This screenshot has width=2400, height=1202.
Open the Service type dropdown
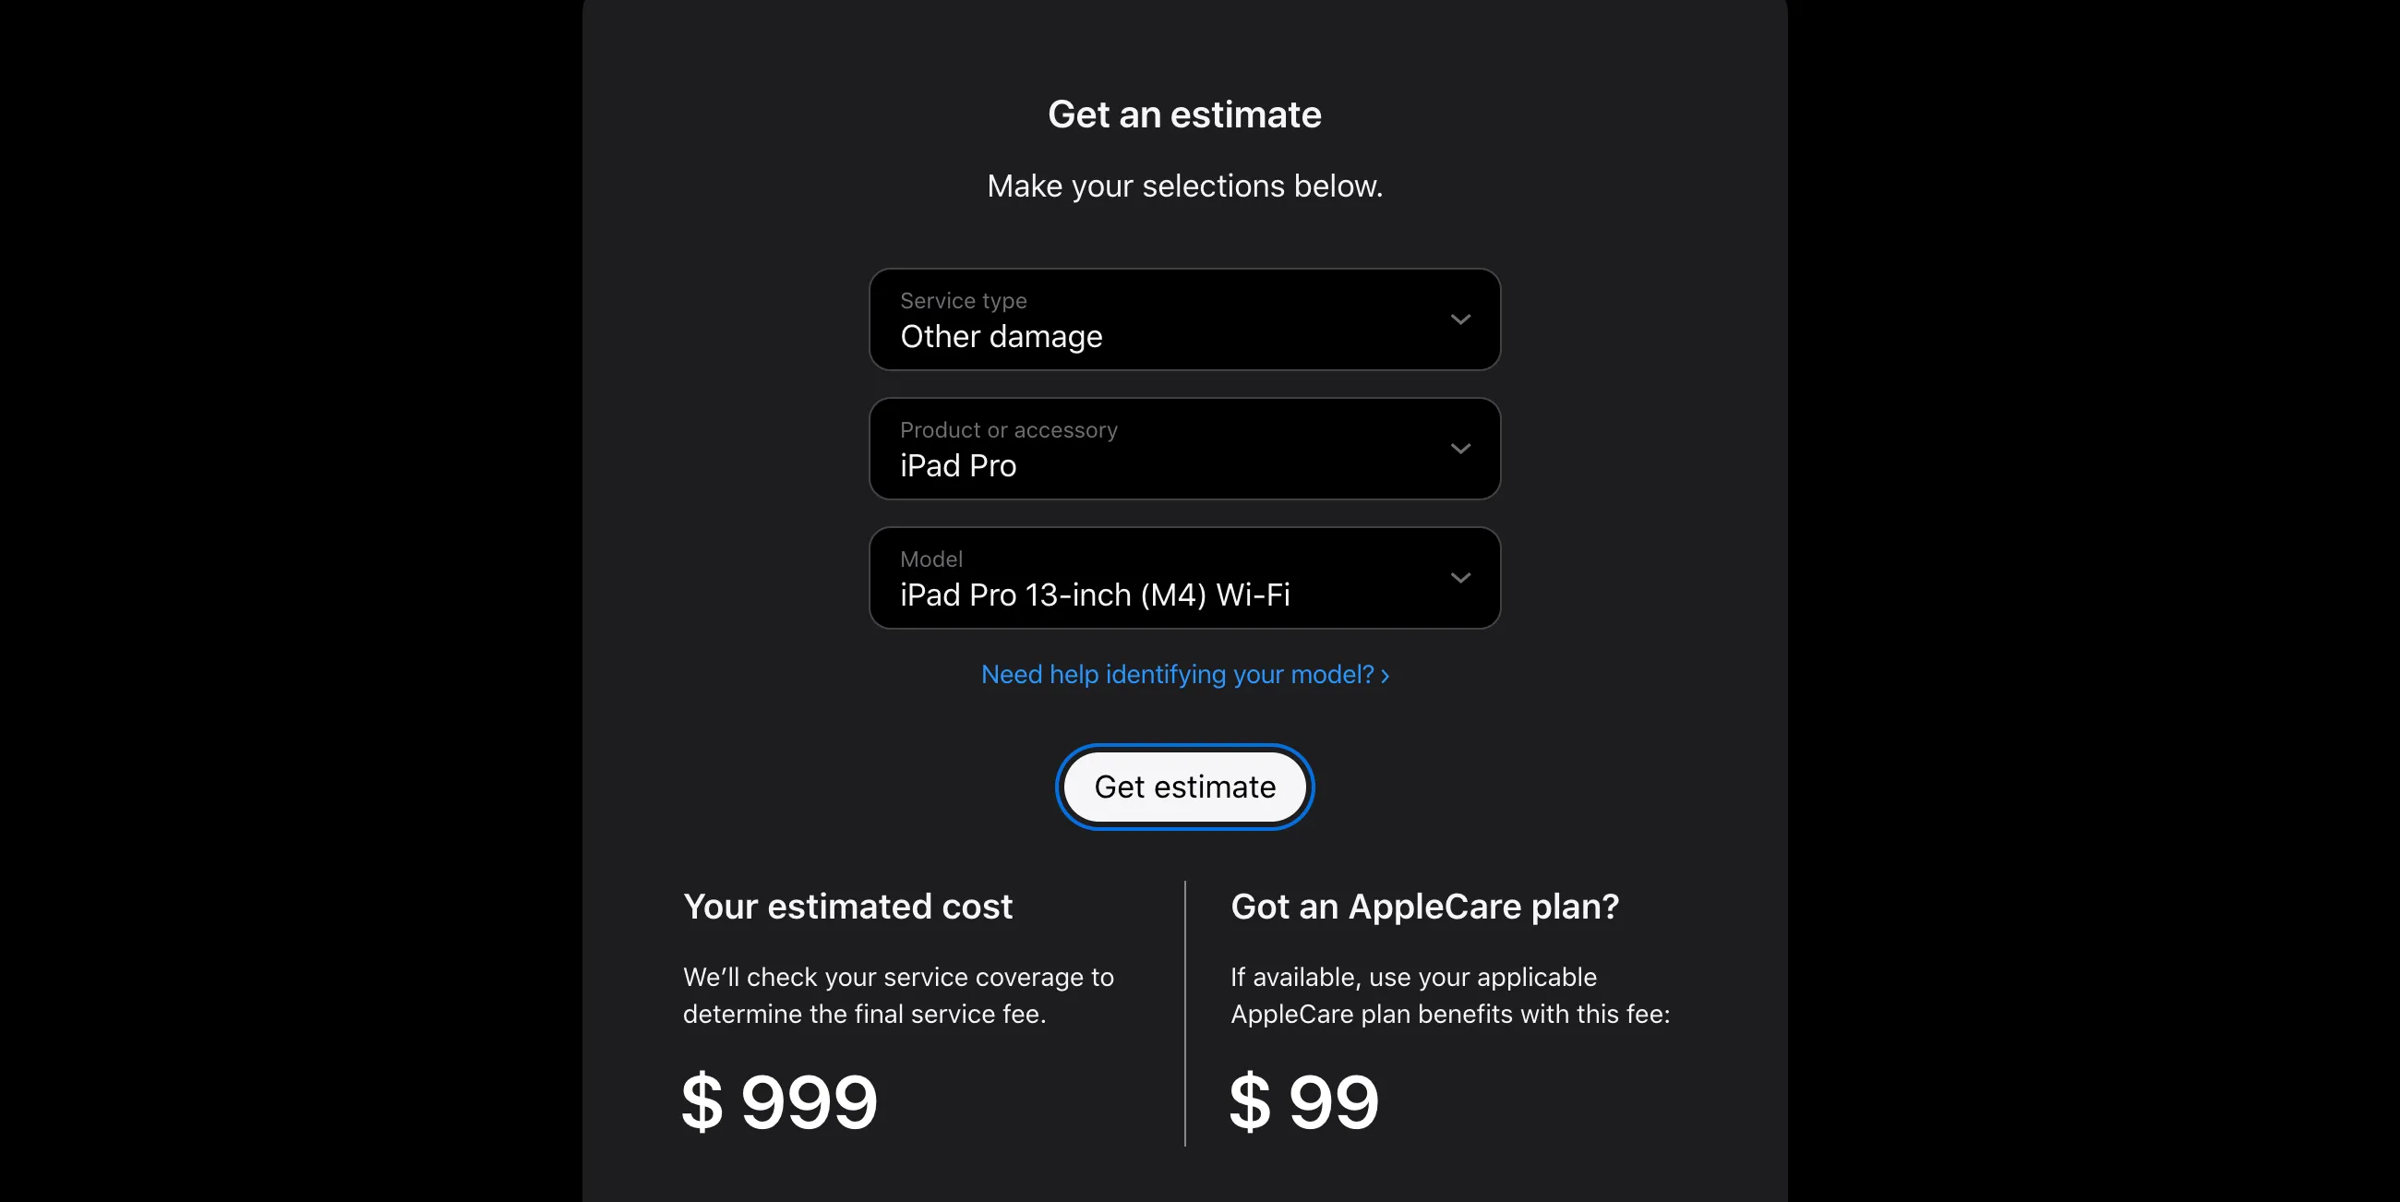(x=1184, y=319)
